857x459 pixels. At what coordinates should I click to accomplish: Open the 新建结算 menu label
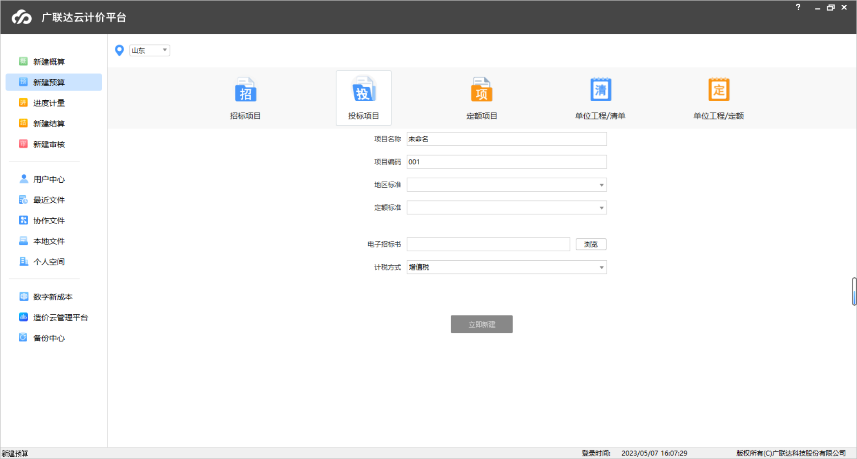49,123
